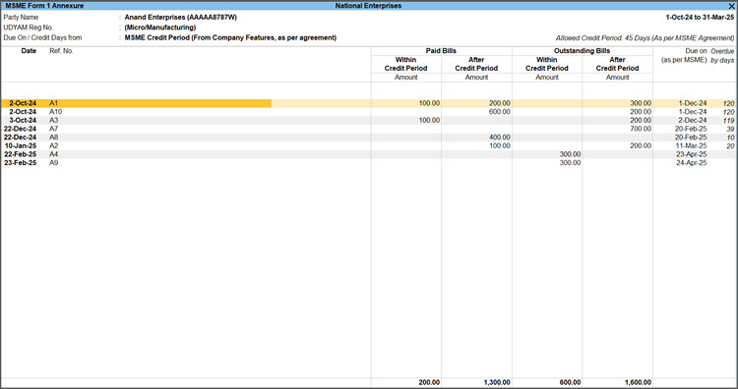Close the MSME Form 1 Annexure window
The height and width of the screenshot is (389, 738).
click(731, 6)
